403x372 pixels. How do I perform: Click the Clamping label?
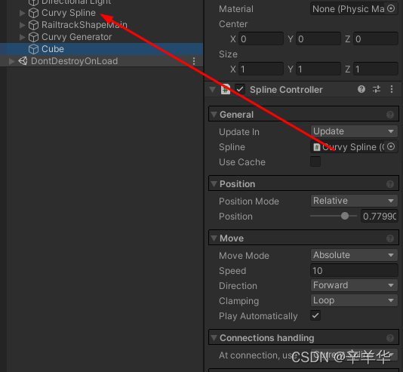pyautogui.click(x=238, y=301)
